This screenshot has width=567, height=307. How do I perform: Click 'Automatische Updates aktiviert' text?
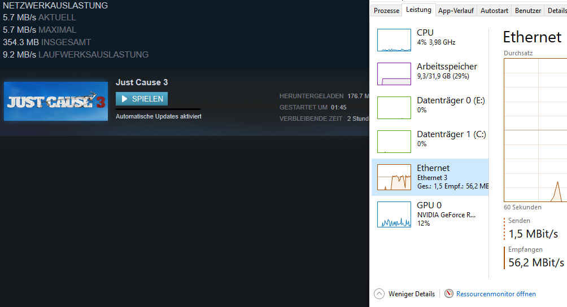coord(158,116)
